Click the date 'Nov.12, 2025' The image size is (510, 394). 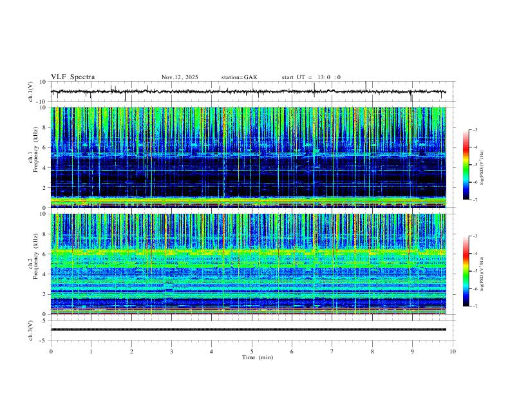pyautogui.click(x=180, y=77)
